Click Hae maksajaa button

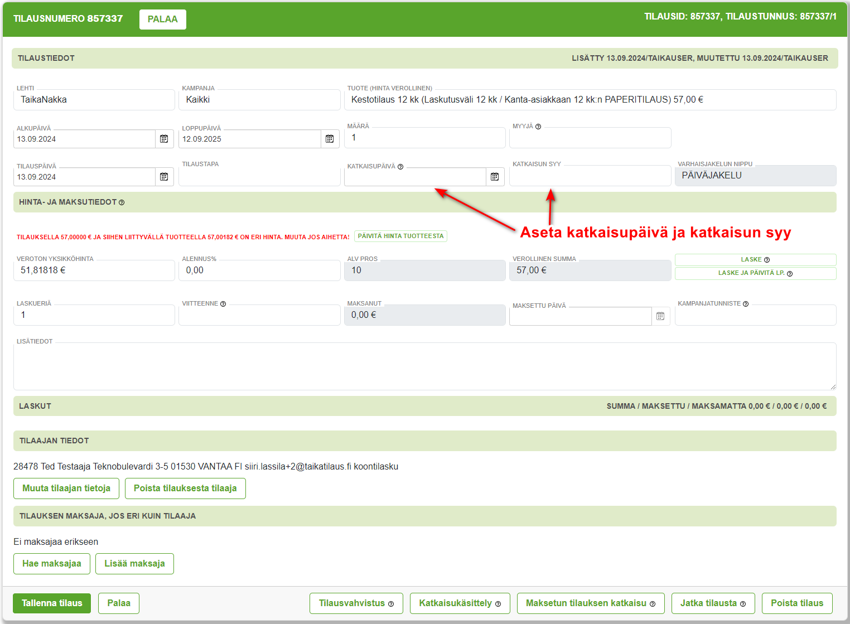(52, 564)
